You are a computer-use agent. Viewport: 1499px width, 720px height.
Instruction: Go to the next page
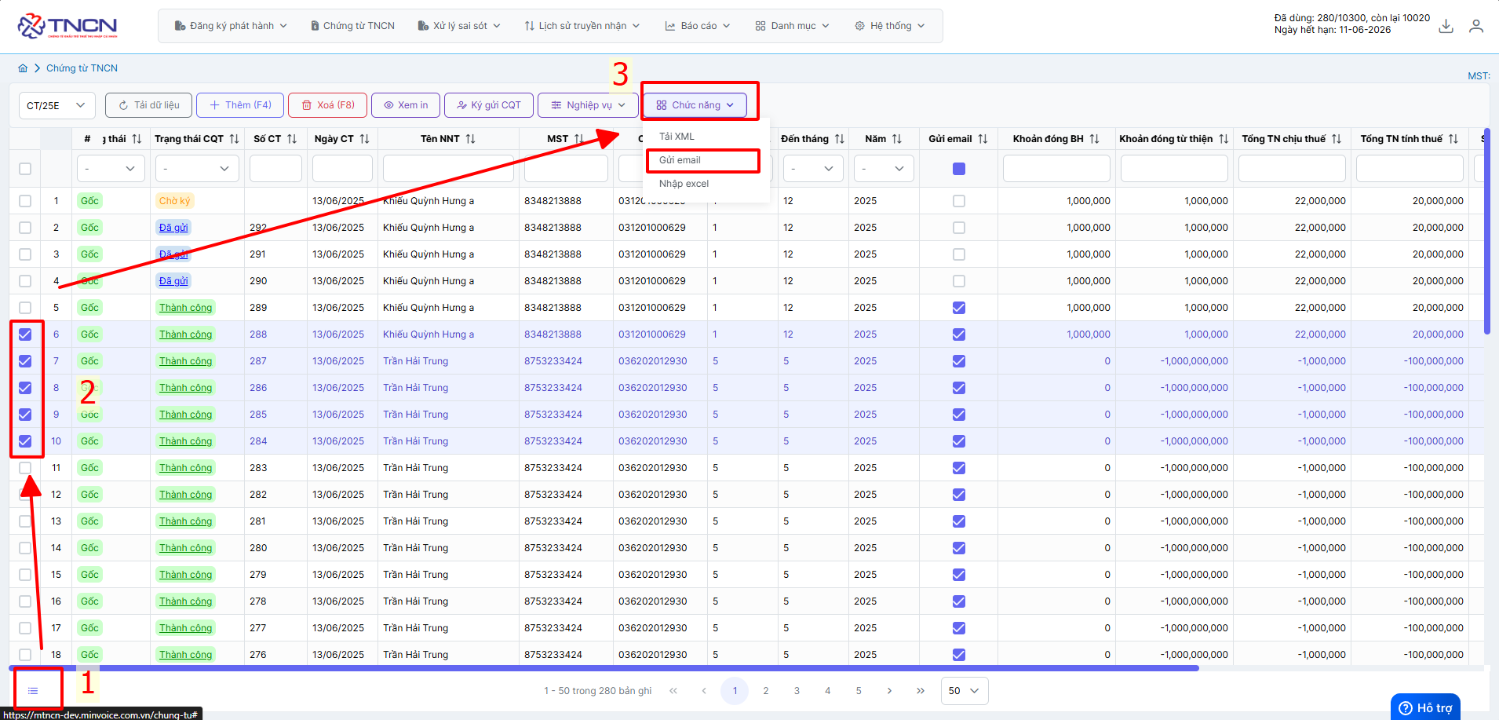coord(889,691)
